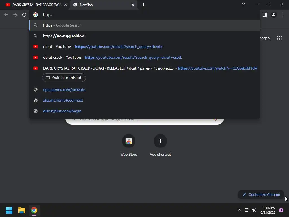Click the Web Store shortcut
The image size is (289, 217).
point(129,146)
